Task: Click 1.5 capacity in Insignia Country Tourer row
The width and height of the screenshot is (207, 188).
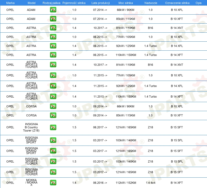Action: click(74, 127)
